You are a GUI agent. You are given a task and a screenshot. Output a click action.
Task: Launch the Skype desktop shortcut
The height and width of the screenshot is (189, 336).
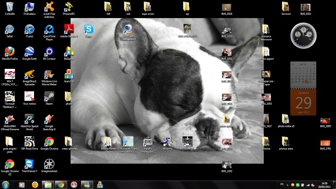click(x=89, y=31)
